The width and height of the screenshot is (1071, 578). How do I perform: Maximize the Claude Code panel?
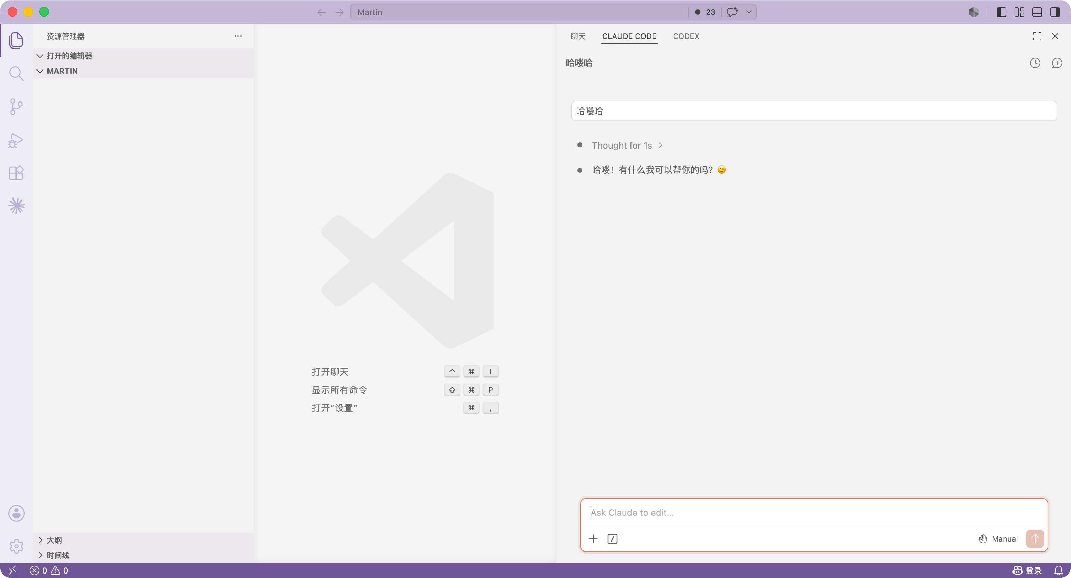(x=1037, y=36)
